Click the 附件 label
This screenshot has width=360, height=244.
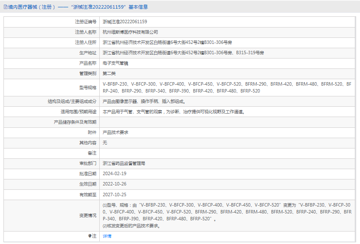coord(92,132)
